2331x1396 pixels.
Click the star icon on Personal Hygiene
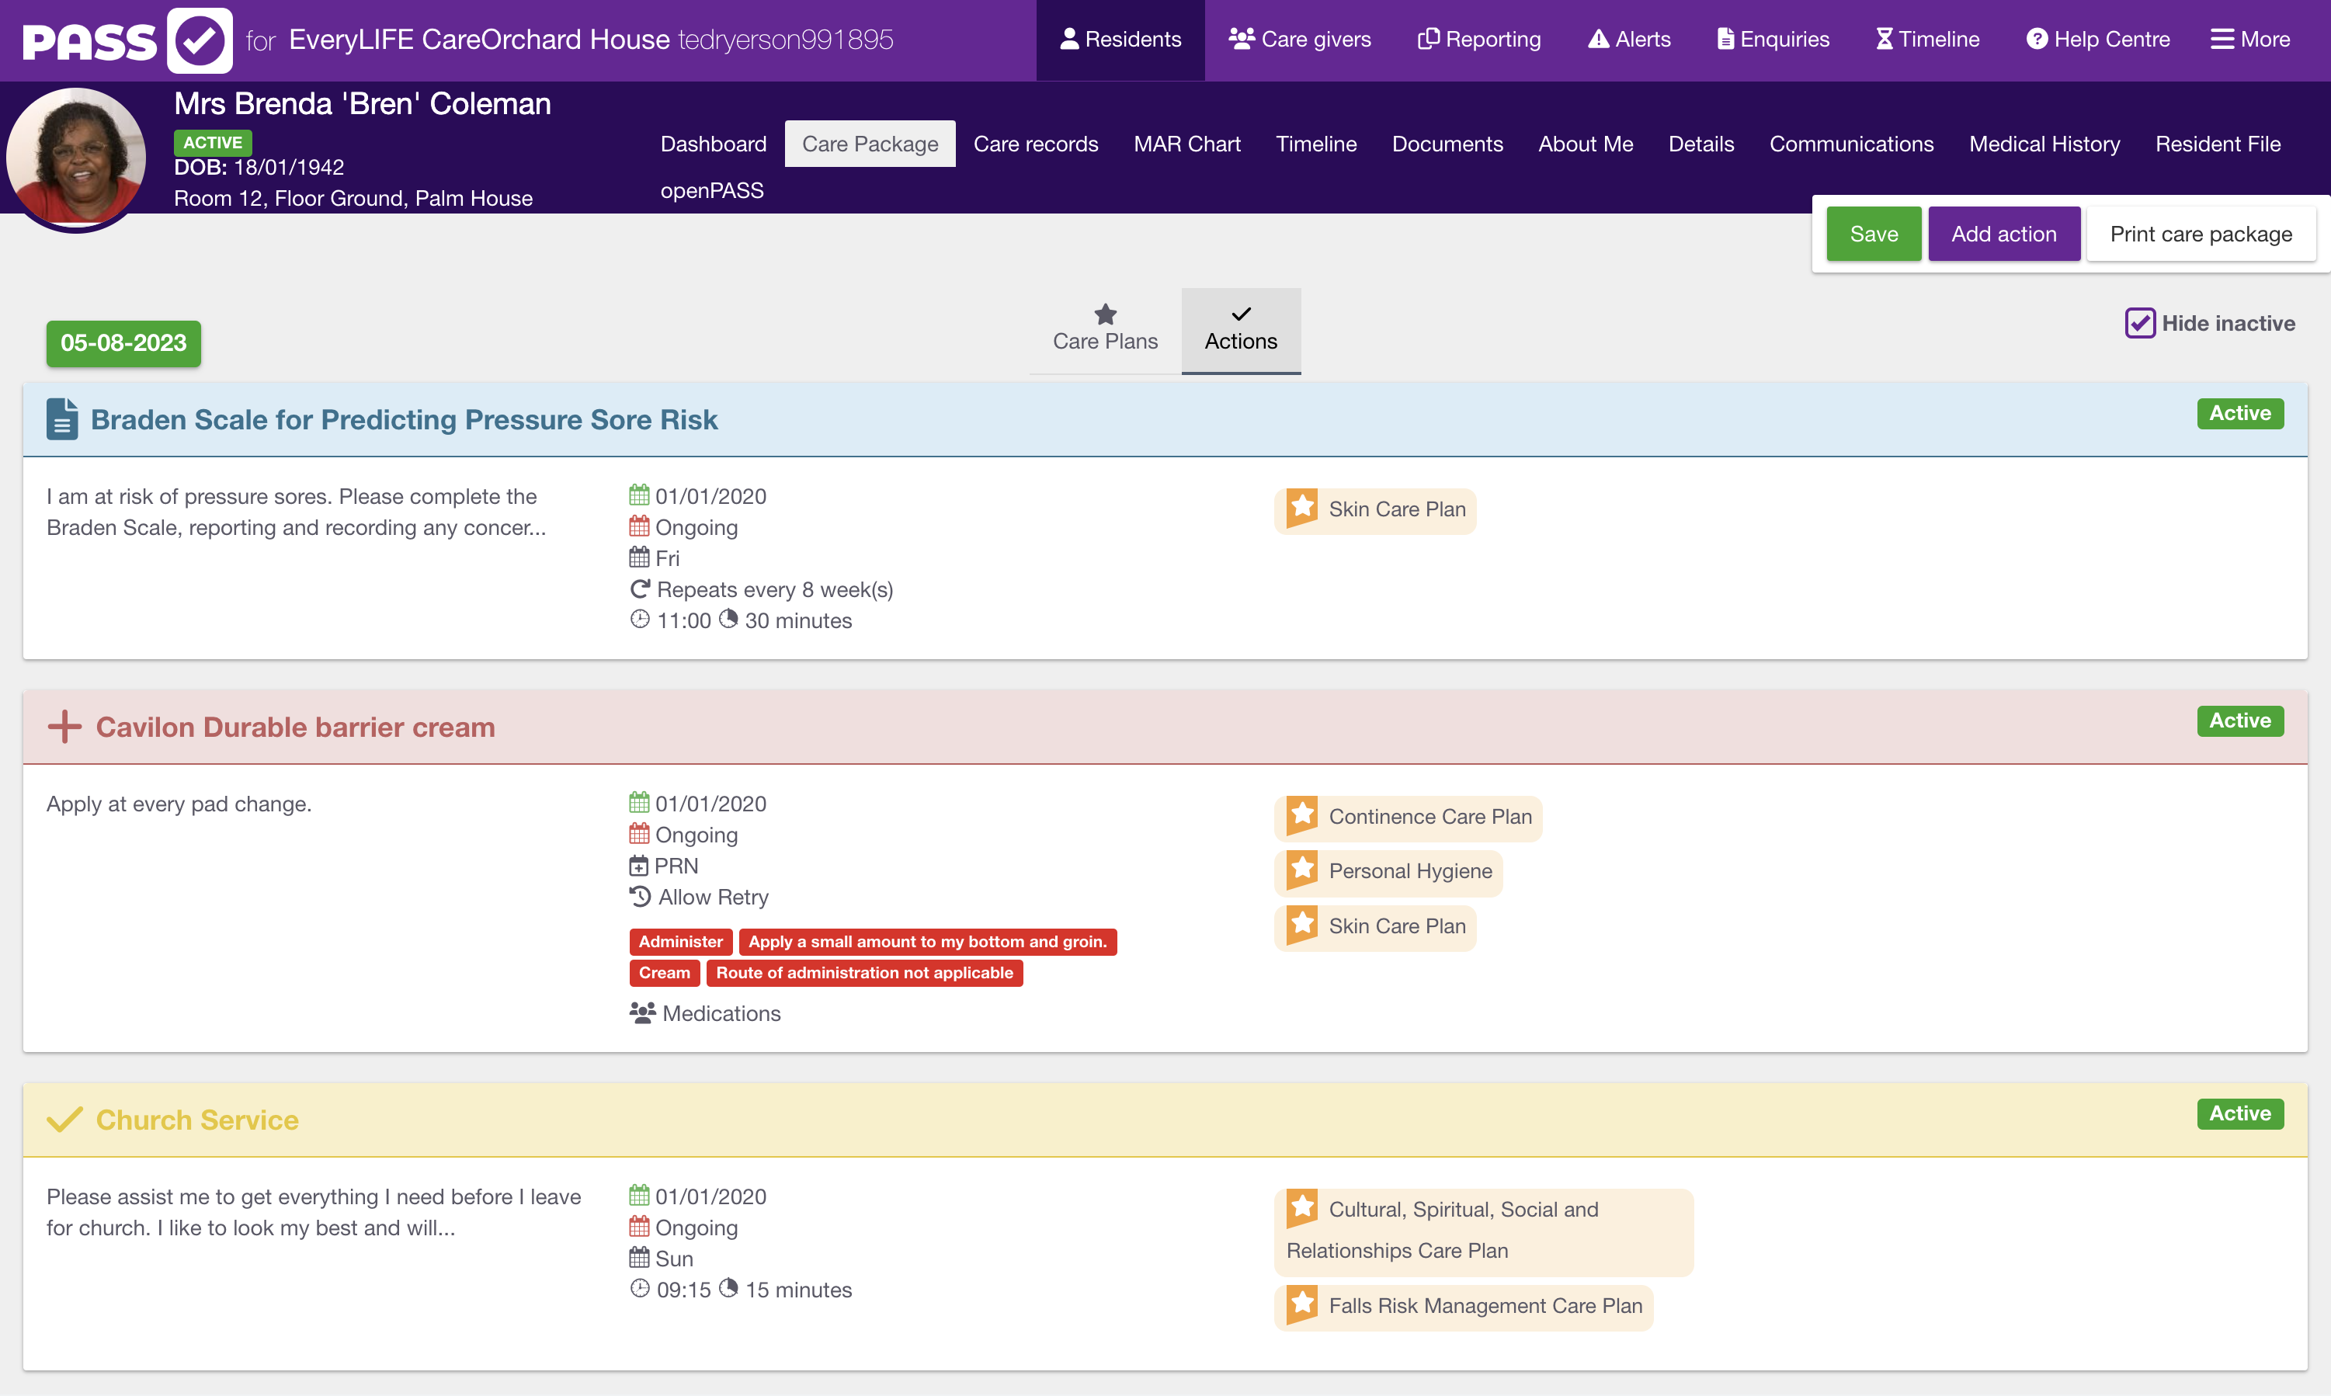pos(1303,870)
